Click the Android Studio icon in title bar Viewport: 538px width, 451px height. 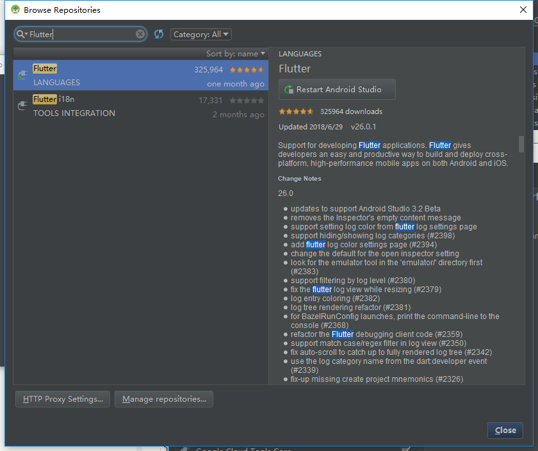[15, 10]
